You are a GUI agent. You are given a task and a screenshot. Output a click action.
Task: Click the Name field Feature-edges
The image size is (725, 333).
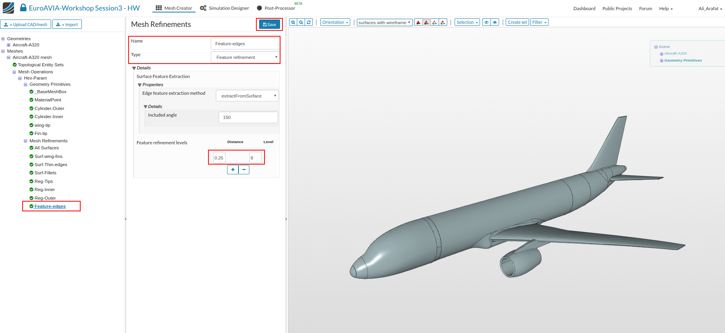pos(245,44)
